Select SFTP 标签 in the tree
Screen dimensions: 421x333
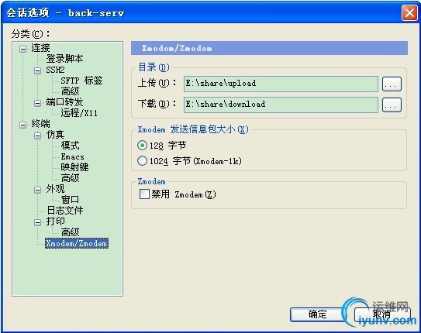tap(81, 81)
